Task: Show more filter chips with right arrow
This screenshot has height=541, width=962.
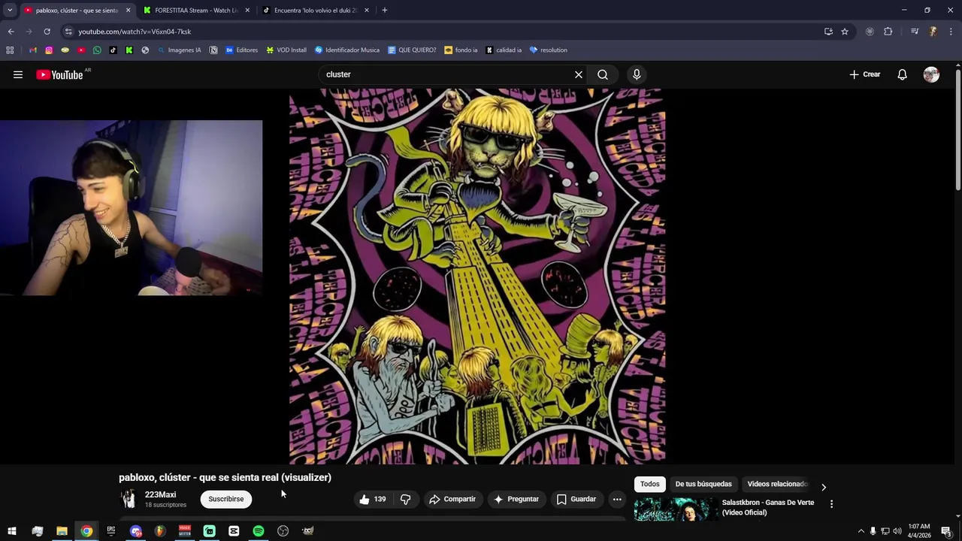Action: pyautogui.click(x=824, y=487)
